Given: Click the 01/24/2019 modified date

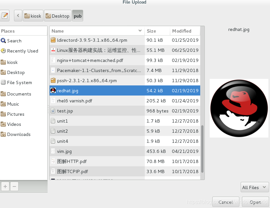Looking at the screenshot, I should 185,101.
